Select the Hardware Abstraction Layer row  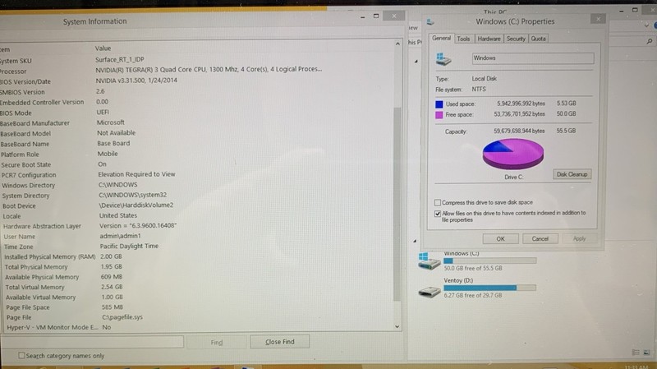[197, 226]
